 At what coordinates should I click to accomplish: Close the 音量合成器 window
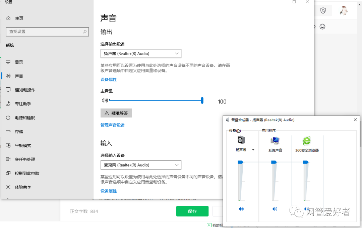point(355,120)
